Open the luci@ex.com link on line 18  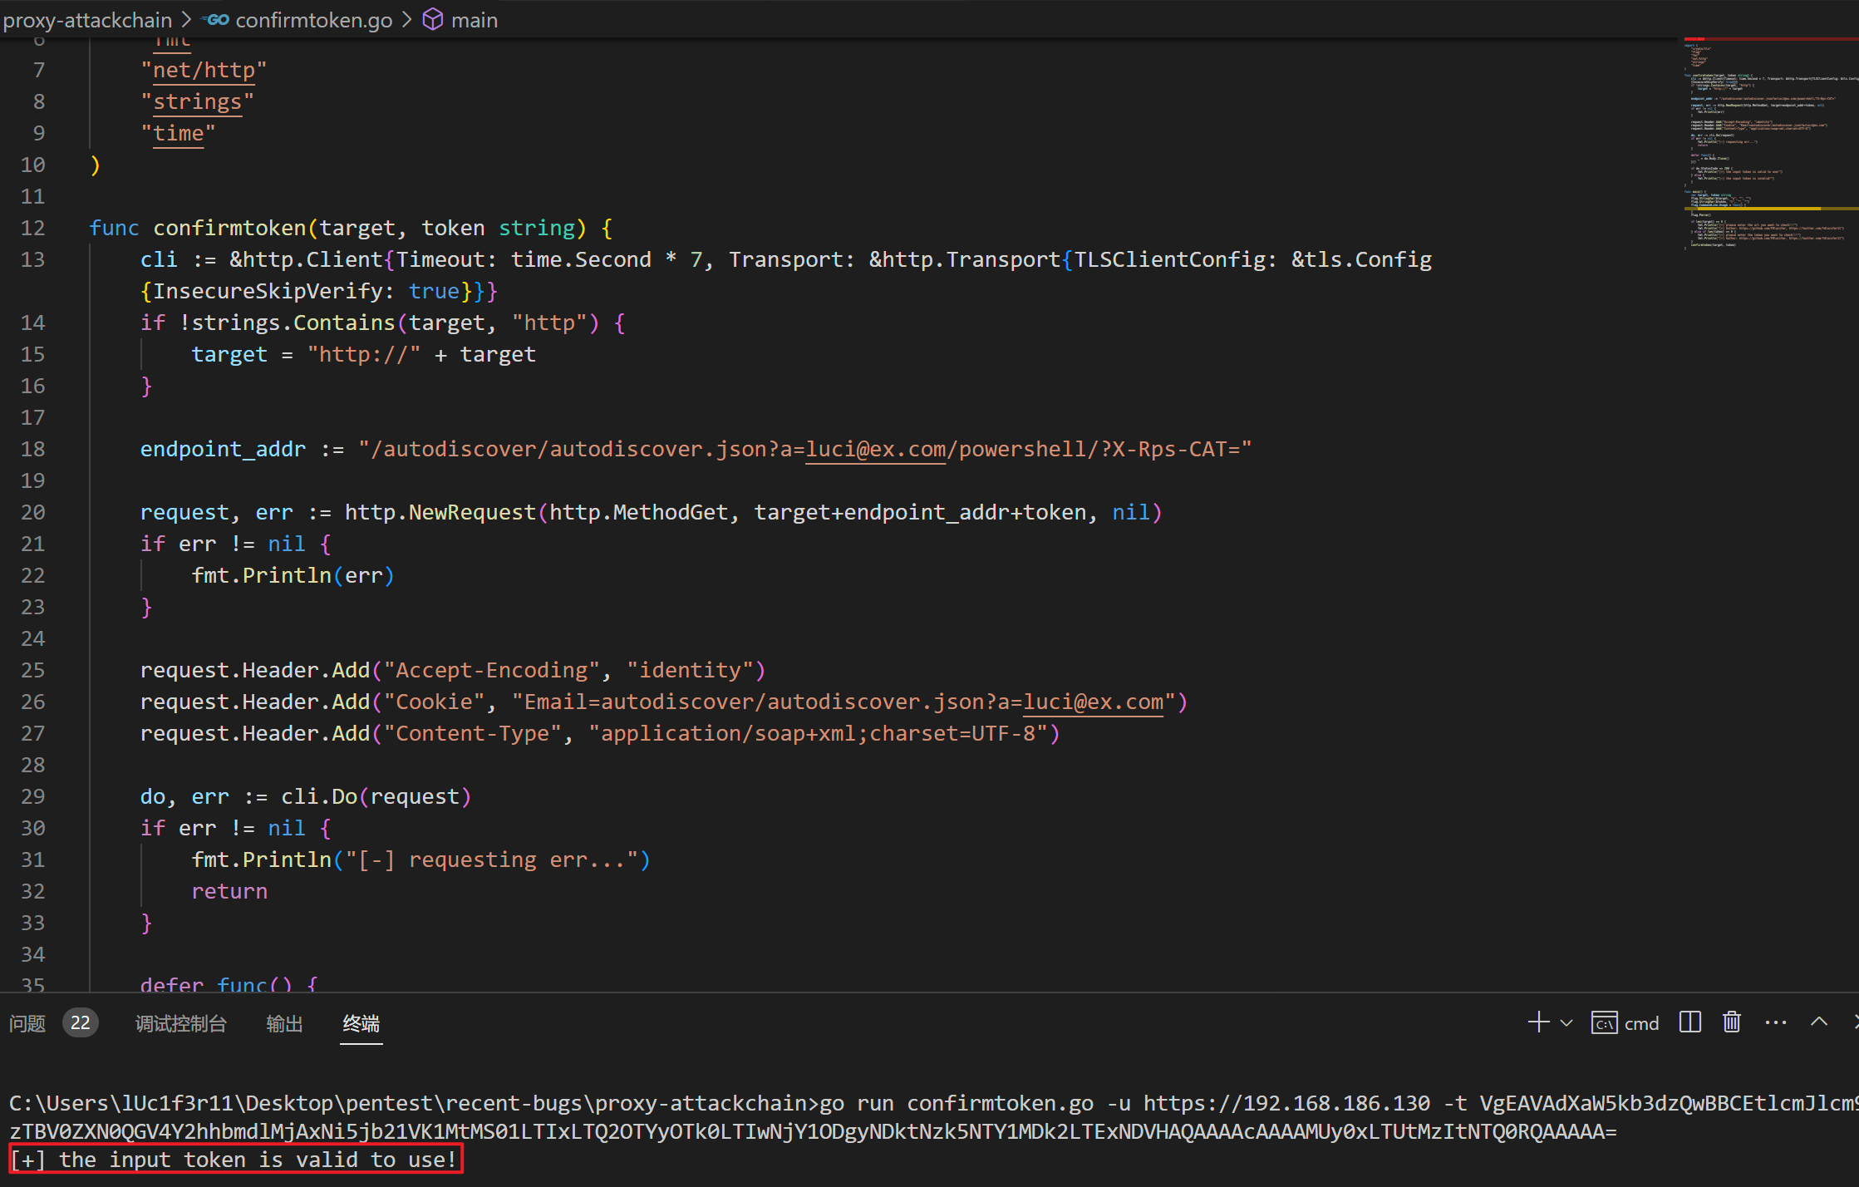coord(875,450)
